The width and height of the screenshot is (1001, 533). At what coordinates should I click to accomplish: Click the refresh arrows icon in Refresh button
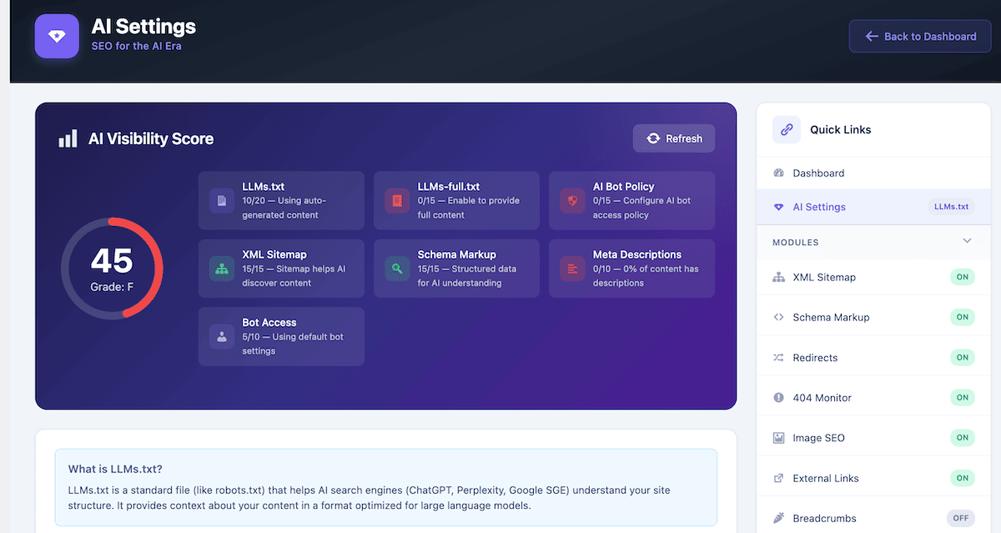653,138
